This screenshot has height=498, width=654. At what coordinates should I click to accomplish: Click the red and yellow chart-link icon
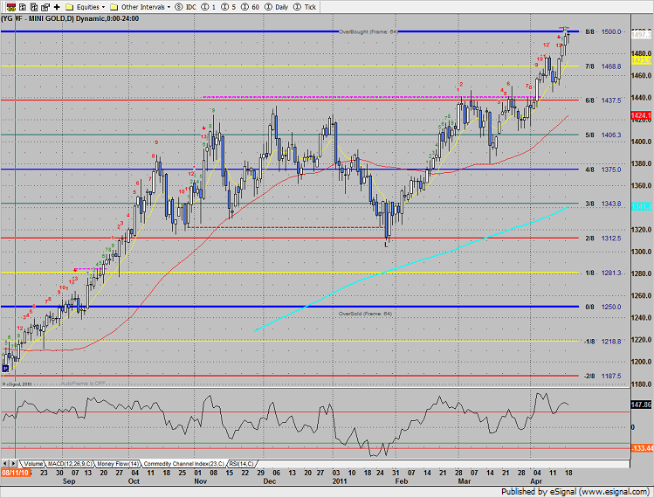(10, 7)
